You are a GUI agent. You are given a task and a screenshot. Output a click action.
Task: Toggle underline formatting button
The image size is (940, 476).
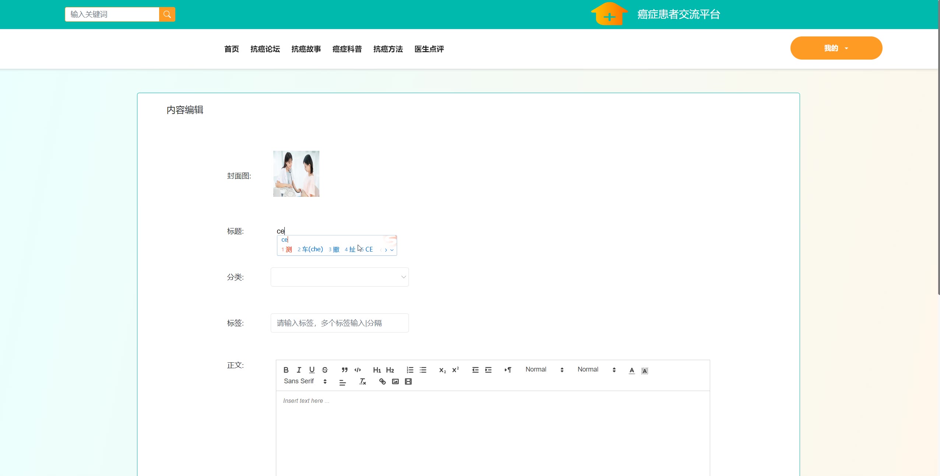click(x=312, y=370)
